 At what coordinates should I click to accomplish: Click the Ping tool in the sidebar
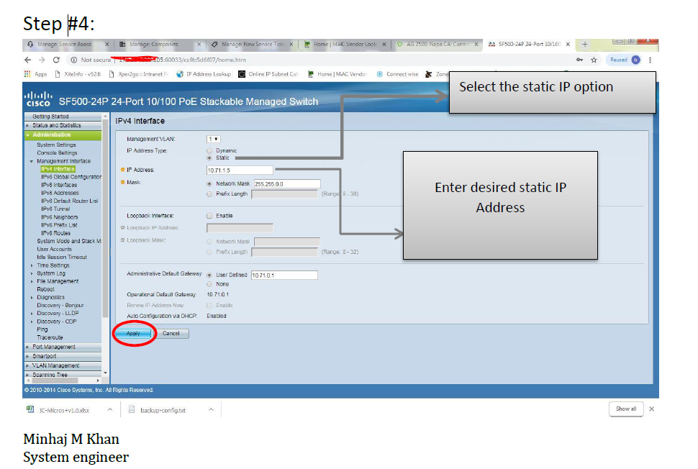pyautogui.click(x=42, y=329)
